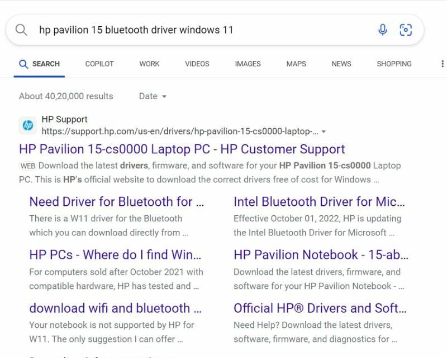This screenshot has height=358, width=447.
Task: Switch to the COPILOT tab
Action: click(99, 64)
